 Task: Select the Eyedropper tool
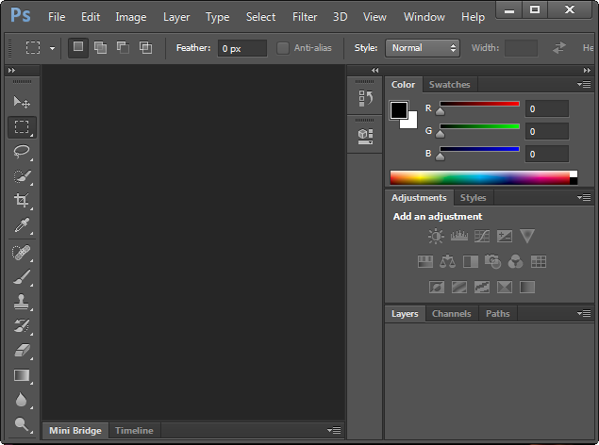pos(22,225)
